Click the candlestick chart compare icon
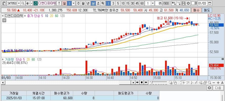 pyautogui.click(x=174, y=3)
